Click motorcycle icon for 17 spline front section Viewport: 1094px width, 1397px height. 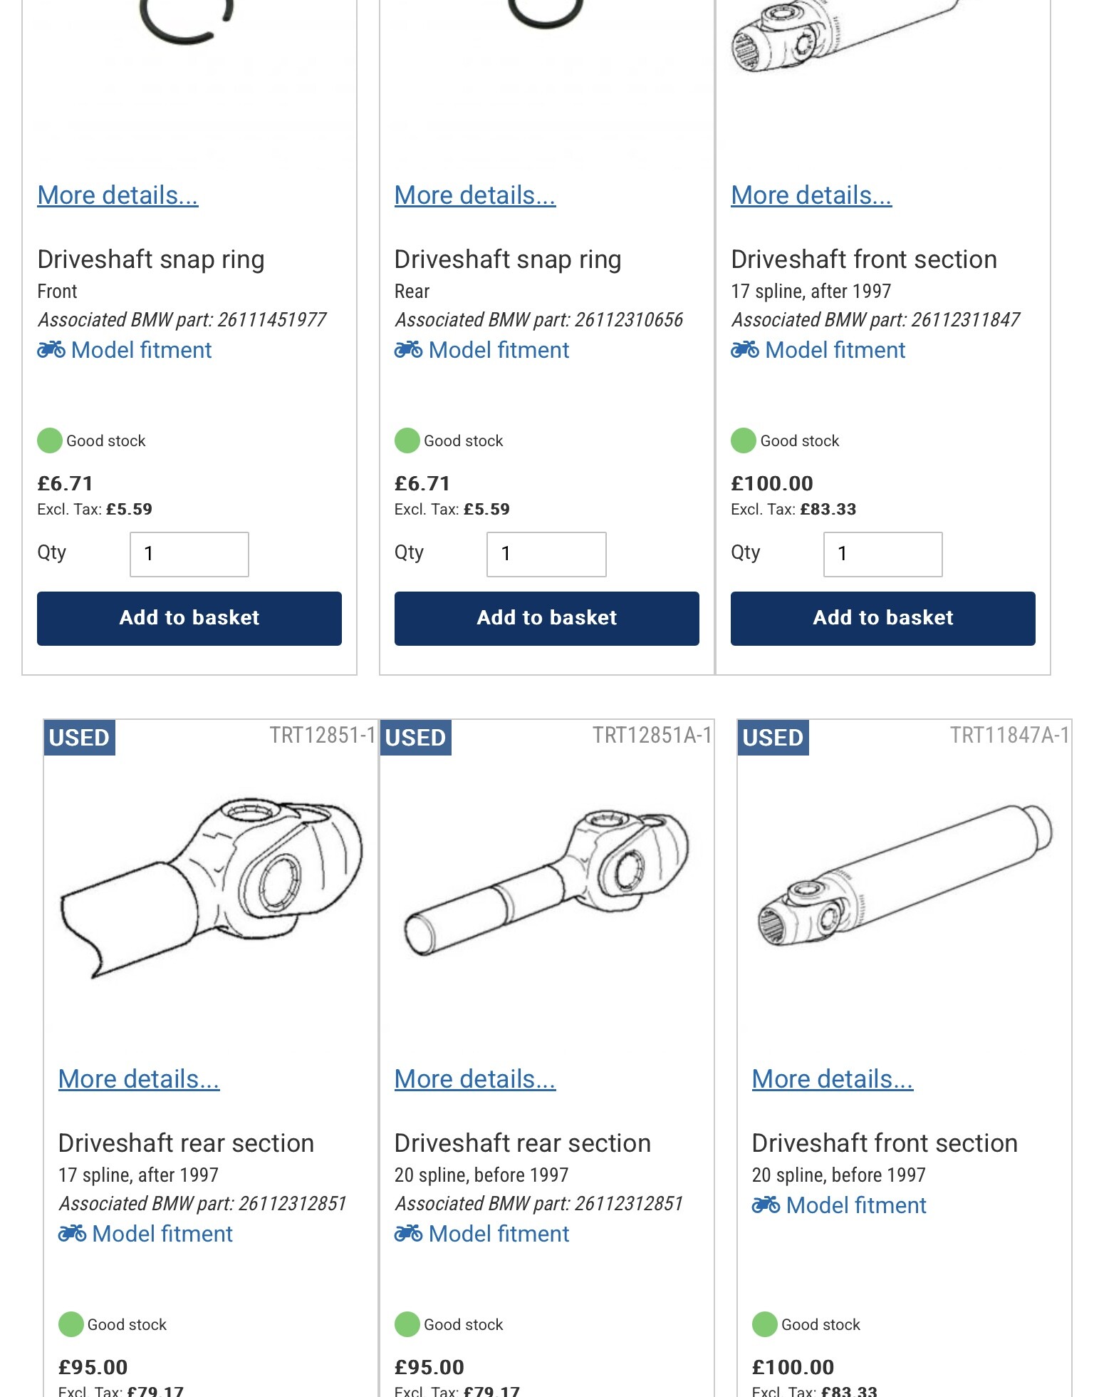745,349
